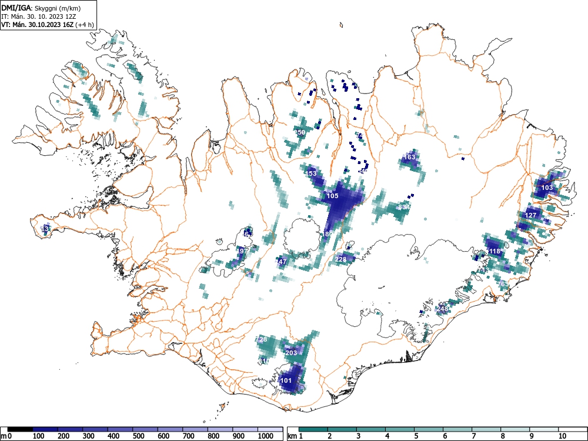Select the '800' tick on metre legend
Screen dimensions: 588x441
(x=214, y=436)
